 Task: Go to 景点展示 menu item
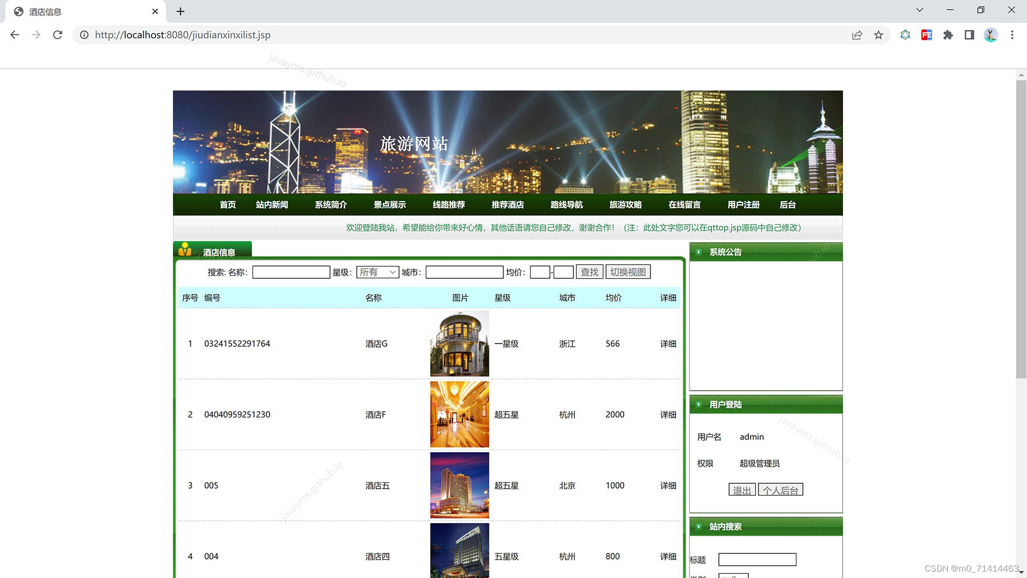coord(389,204)
